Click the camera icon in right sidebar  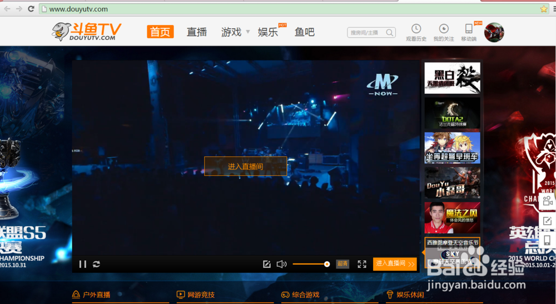click(x=548, y=201)
